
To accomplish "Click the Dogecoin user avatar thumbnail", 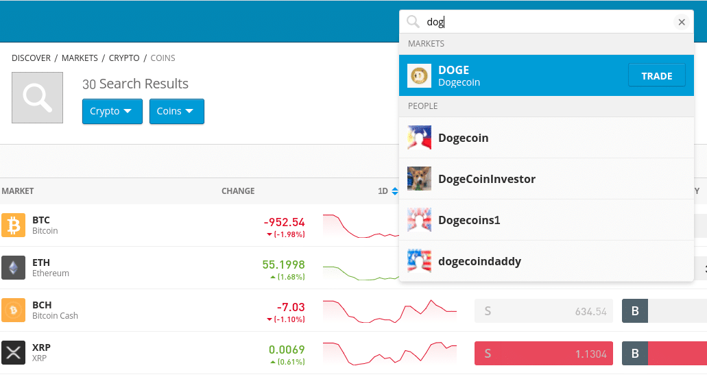I will (x=419, y=138).
